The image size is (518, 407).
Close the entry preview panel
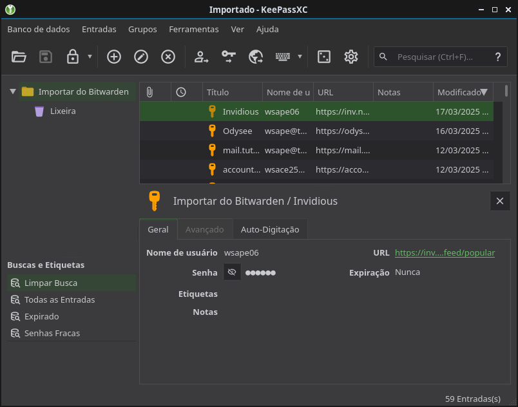click(500, 201)
